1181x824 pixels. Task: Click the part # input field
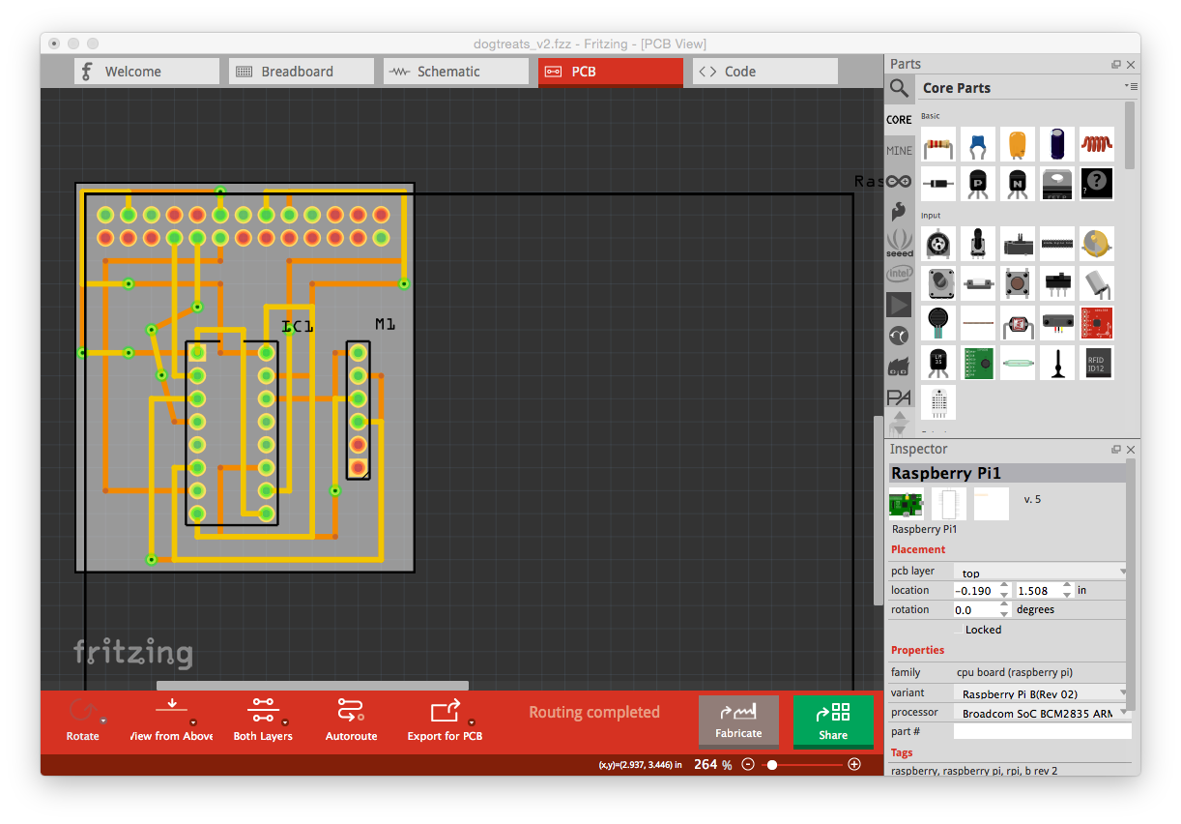click(x=1041, y=732)
